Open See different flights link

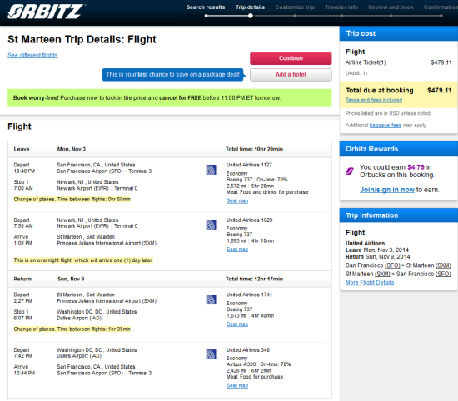[32, 55]
